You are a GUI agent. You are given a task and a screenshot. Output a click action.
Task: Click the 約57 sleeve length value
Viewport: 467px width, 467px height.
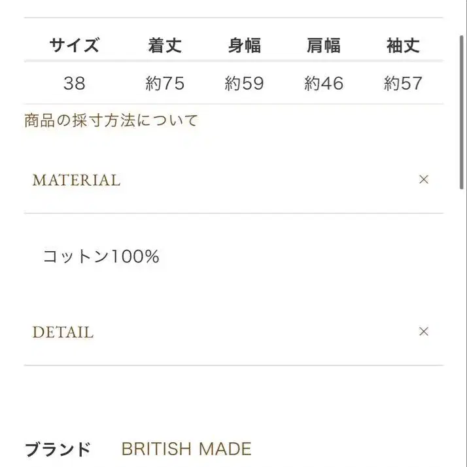click(403, 84)
